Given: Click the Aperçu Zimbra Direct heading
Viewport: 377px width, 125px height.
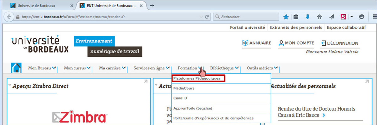Looking at the screenshot, I should pyautogui.click(x=41, y=86).
